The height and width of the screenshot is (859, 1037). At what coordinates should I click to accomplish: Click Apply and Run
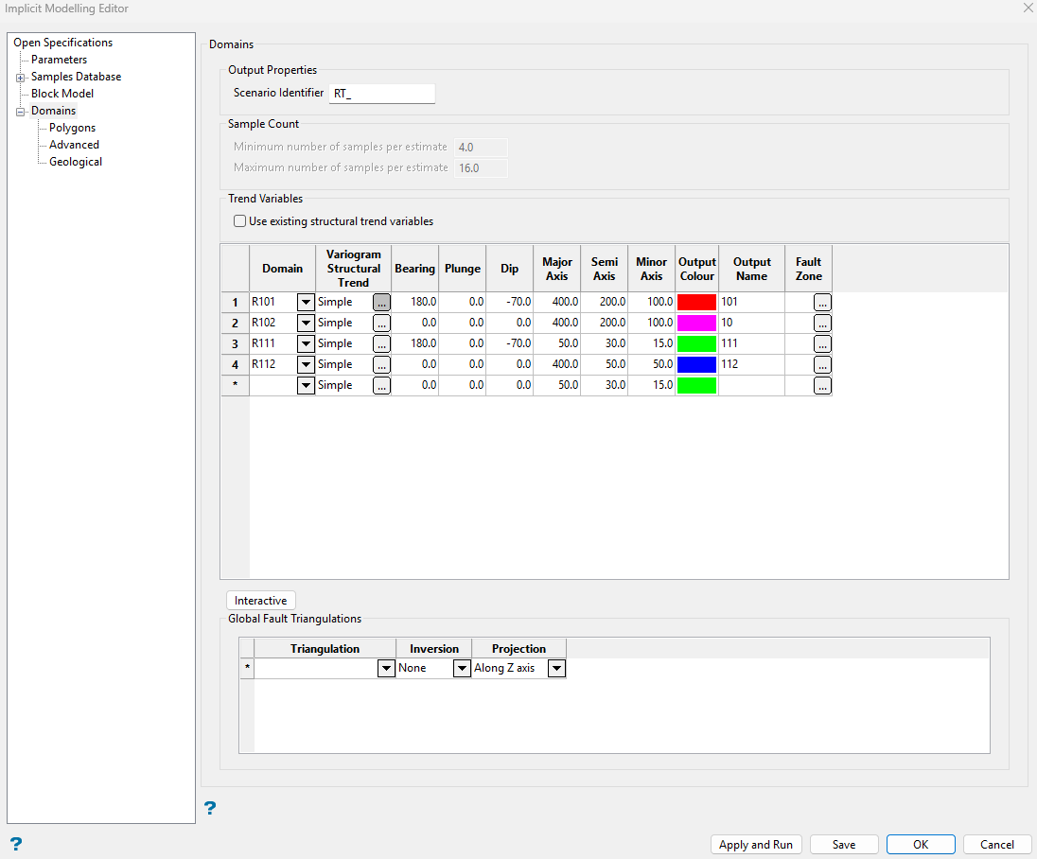(x=756, y=845)
